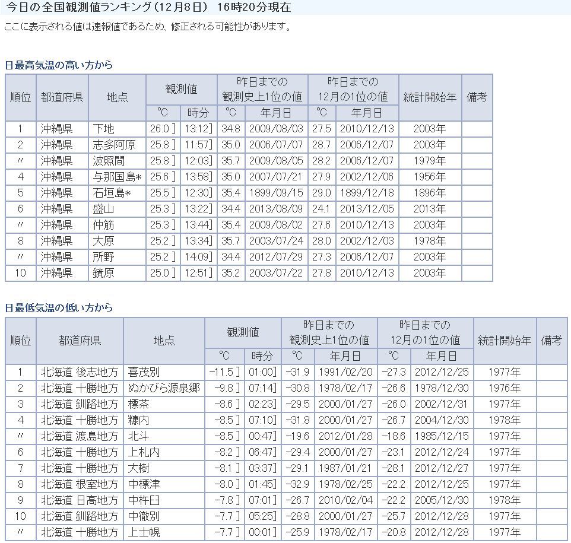
Task: Click the page title 今日の全国観測値ランキング
Action: coord(148,8)
